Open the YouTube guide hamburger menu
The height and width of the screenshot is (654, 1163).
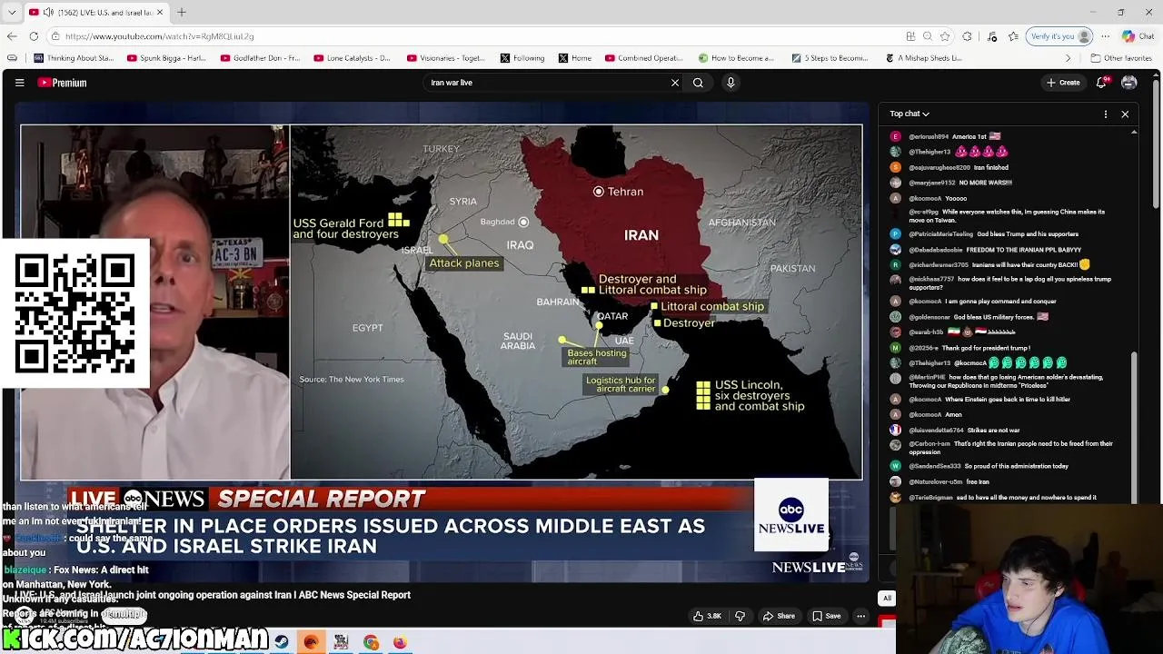click(x=19, y=83)
